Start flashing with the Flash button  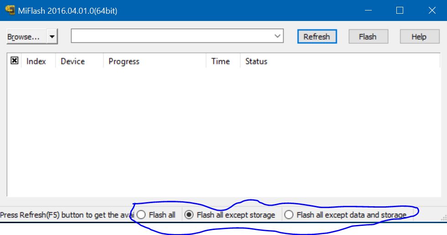(x=368, y=37)
